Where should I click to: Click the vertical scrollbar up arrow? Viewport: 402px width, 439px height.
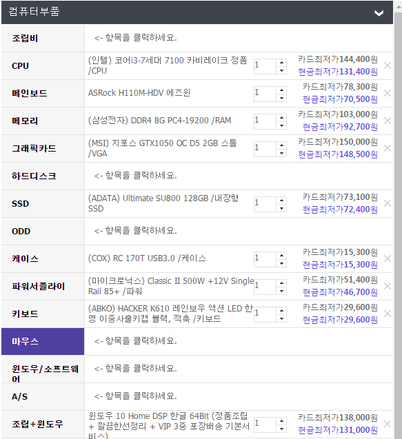click(x=398, y=8)
